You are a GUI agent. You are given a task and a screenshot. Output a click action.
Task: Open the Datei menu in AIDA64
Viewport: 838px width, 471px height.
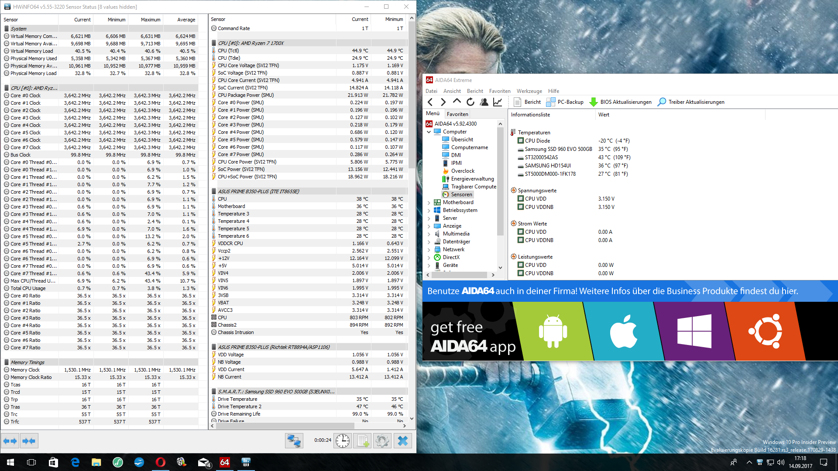pyautogui.click(x=431, y=91)
